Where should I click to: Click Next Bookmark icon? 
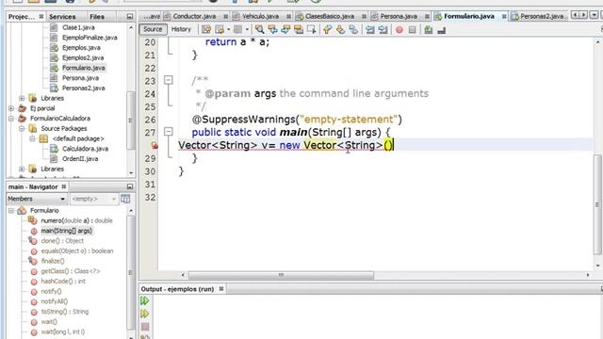[x=340, y=29]
